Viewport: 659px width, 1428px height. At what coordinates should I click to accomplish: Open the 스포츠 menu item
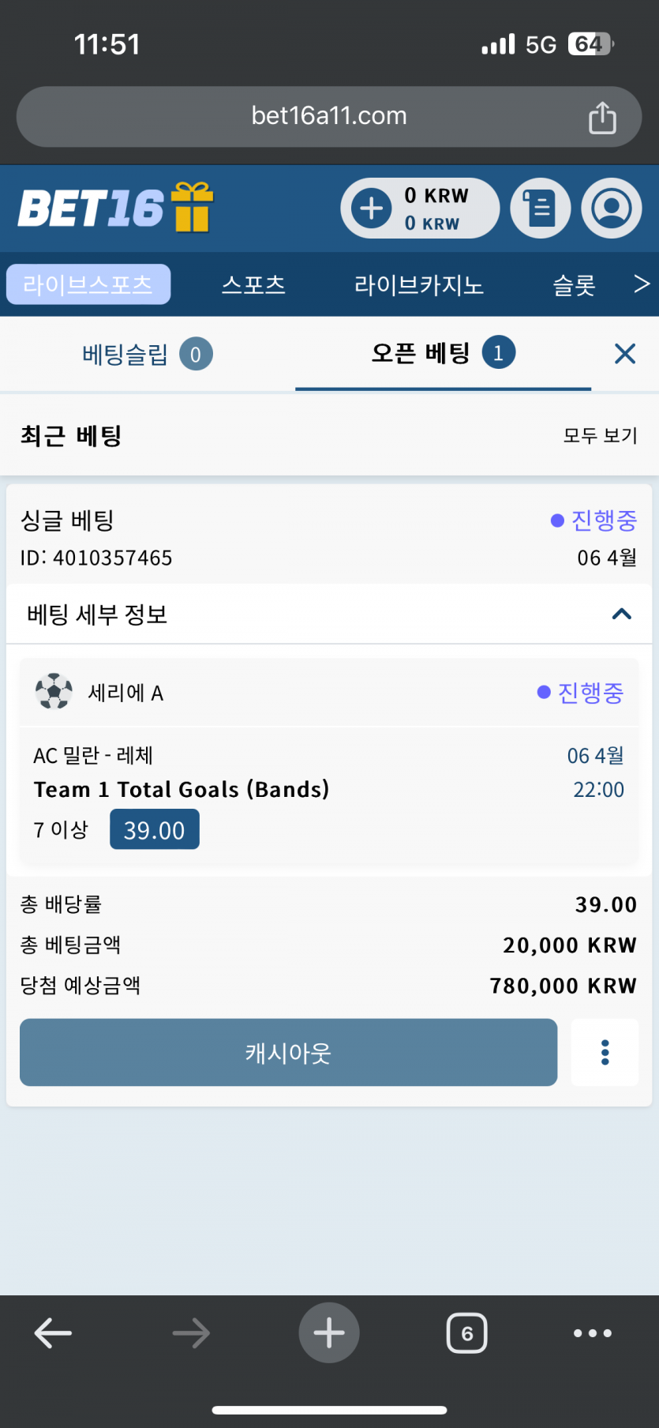pyautogui.click(x=253, y=285)
